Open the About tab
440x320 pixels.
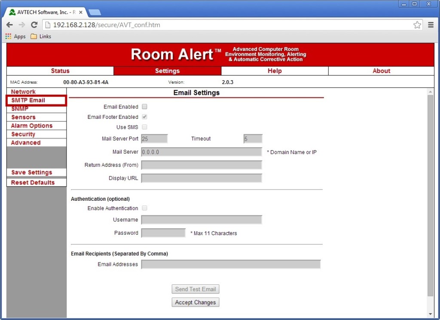tap(381, 70)
